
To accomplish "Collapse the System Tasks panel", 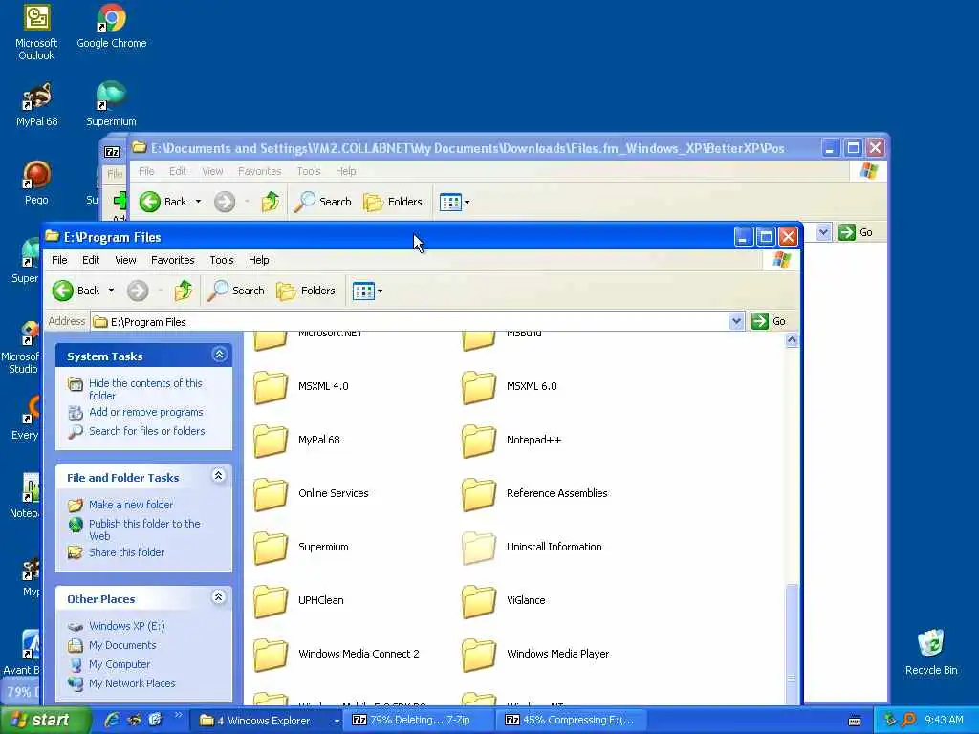I will click(x=219, y=356).
